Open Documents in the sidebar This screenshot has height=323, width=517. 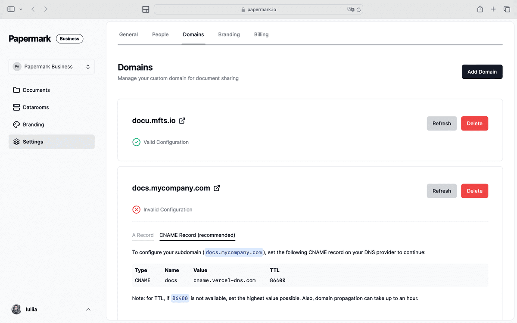click(x=36, y=90)
